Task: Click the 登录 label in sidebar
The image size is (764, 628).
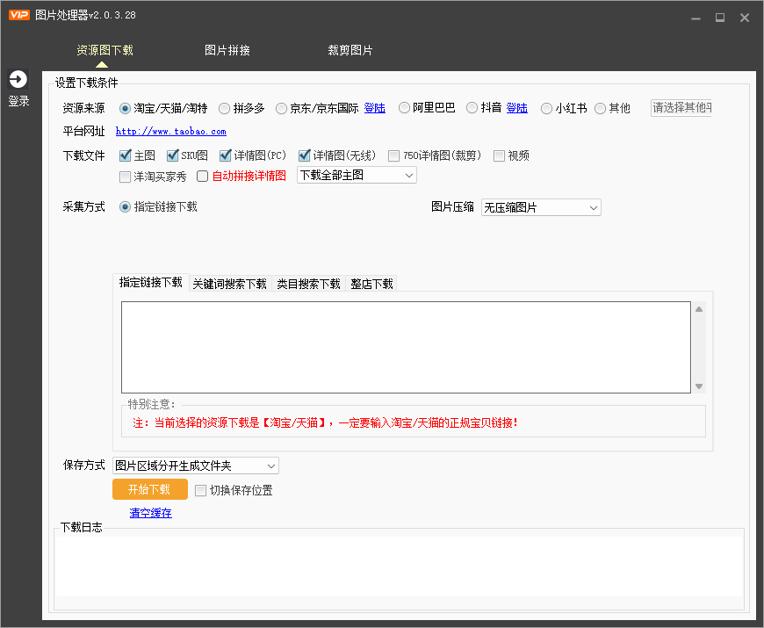Action: click(18, 101)
